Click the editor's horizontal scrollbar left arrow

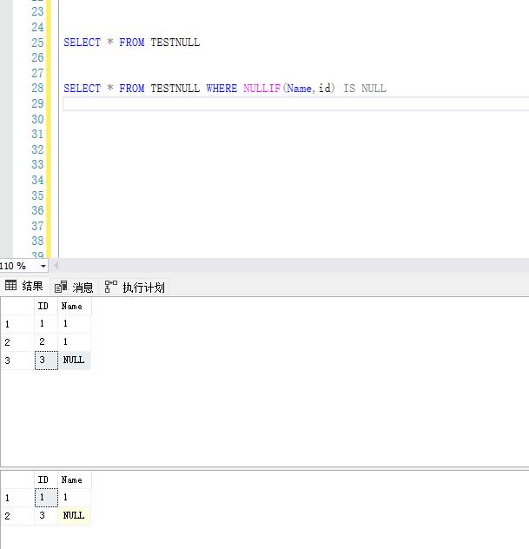coord(56,266)
